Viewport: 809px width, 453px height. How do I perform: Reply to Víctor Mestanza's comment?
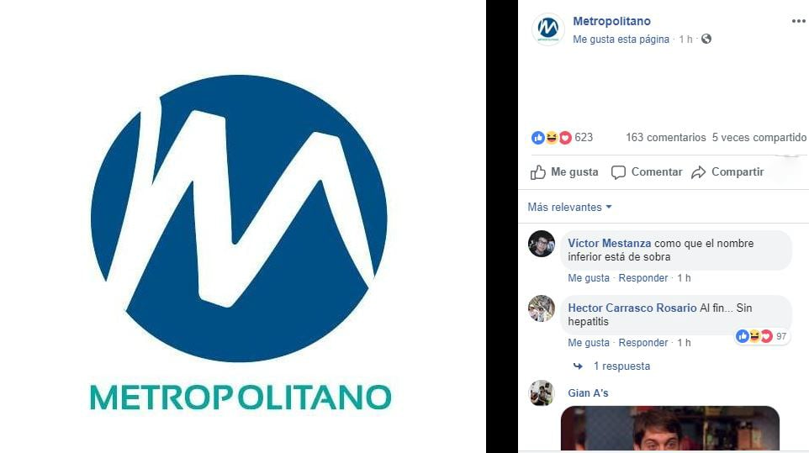point(642,278)
